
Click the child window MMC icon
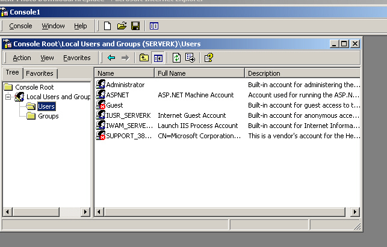[x=8, y=44]
